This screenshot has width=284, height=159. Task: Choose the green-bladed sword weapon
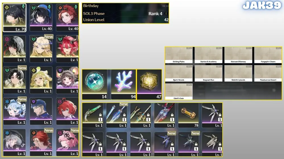pos(93,115)
